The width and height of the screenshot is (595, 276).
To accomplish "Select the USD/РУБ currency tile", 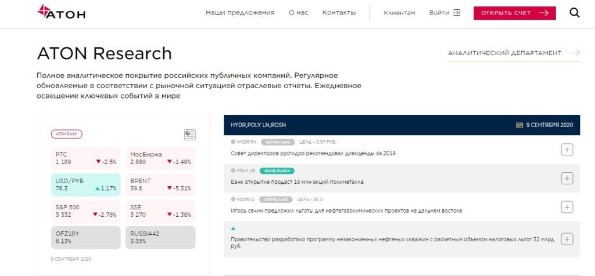I will pos(86,185).
